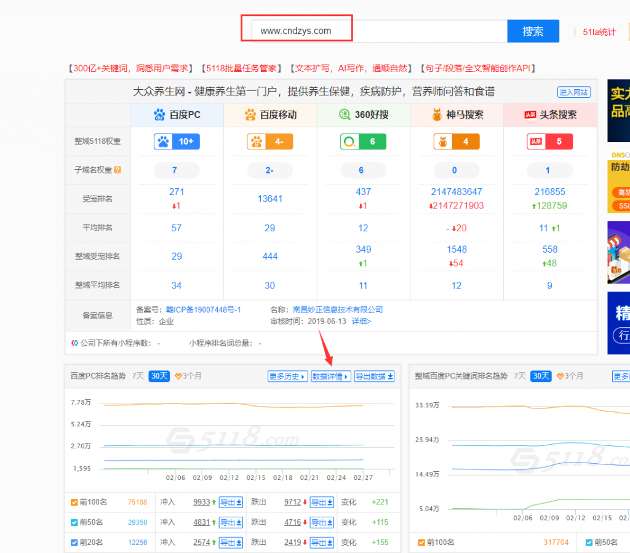Screen dimensions: 630x553
Task: Click the Baidu Mobile weight badge 4-
Action: point(269,141)
